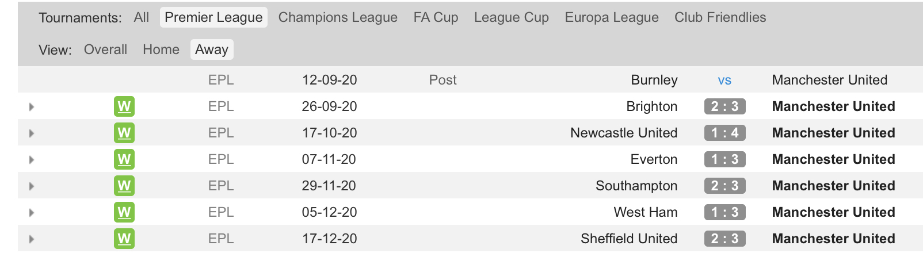Screen dimensions: 923x253
Task: Open the 1:3 score for West Ham
Action: coord(724,212)
